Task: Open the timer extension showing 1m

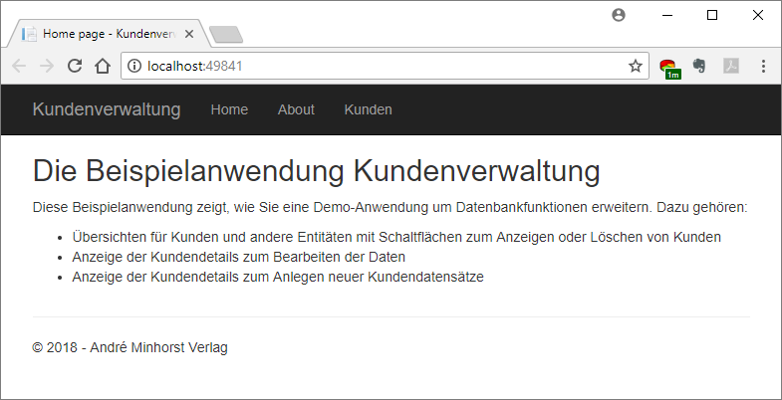Action: coord(669,68)
